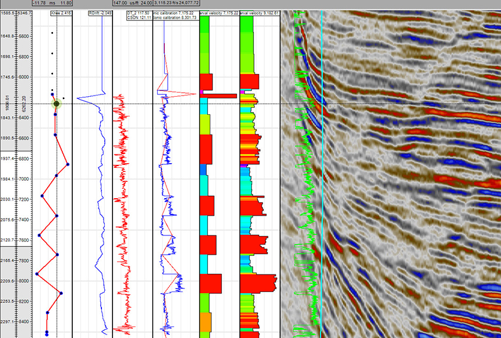Select the highlighted active knee point
Screen dimensions: 501x338
(56, 103)
